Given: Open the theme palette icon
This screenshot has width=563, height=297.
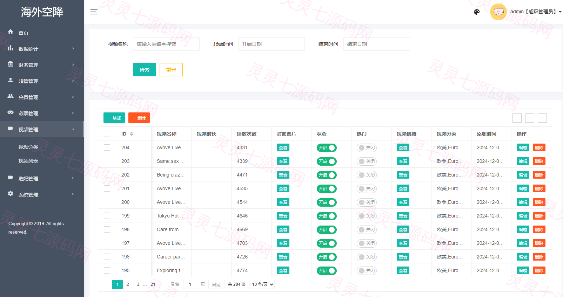Looking at the screenshot, I should point(477,12).
